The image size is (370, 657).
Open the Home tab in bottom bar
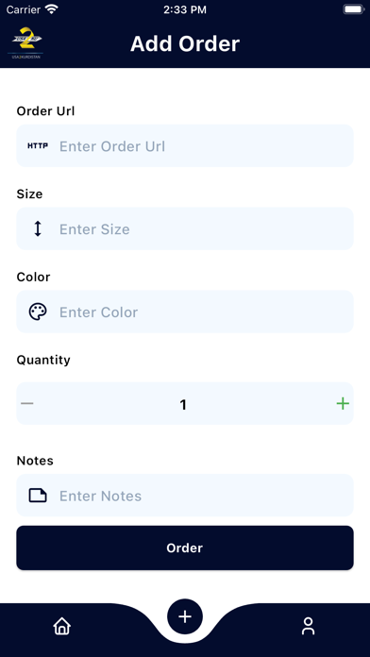click(62, 627)
